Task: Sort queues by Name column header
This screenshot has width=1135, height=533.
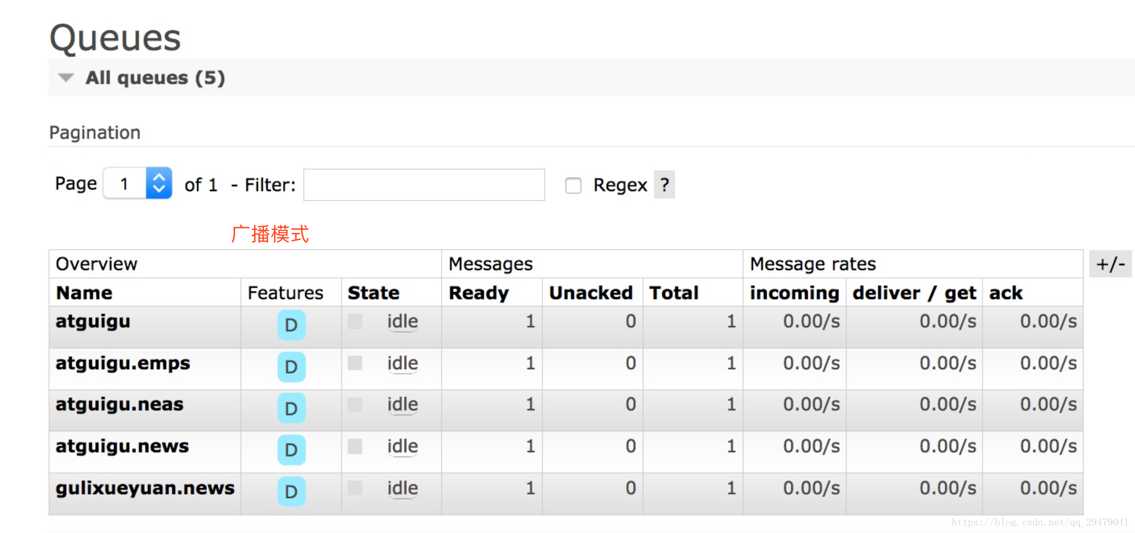Action: [84, 293]
